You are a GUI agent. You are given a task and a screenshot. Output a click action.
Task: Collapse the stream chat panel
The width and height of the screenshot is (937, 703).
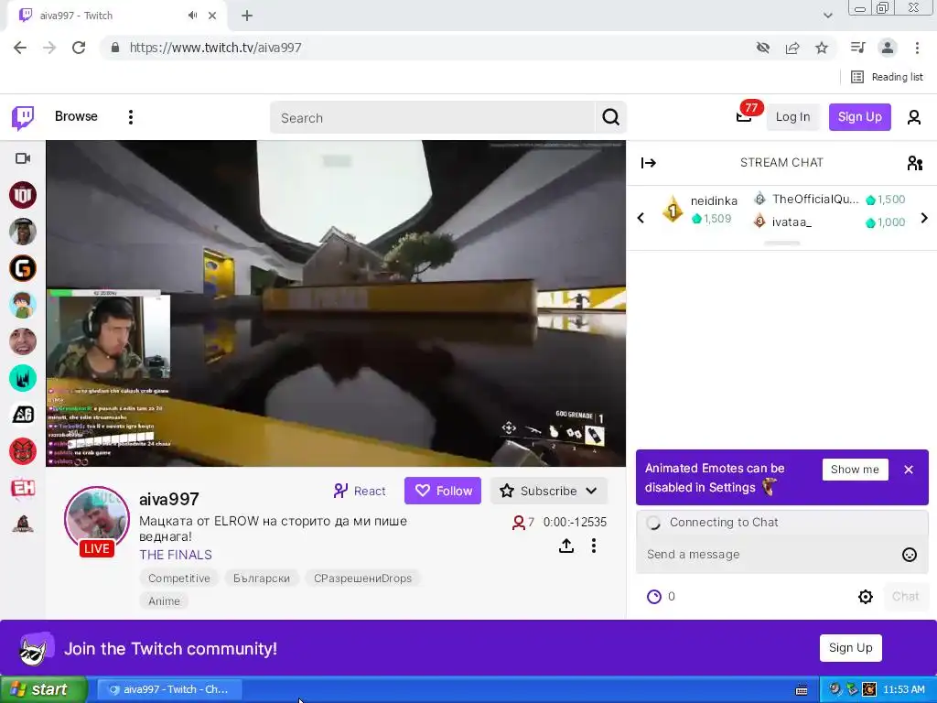(649, 163)
